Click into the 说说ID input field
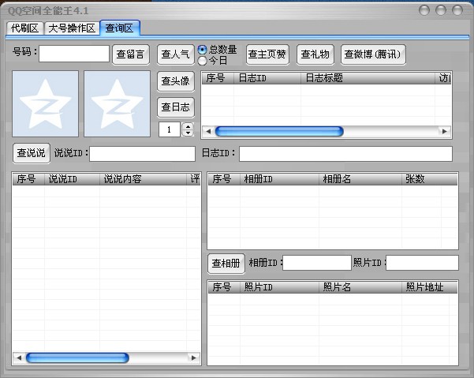This screenshot has height=378, width=474. pyautogui.click(x=142, y=154)
